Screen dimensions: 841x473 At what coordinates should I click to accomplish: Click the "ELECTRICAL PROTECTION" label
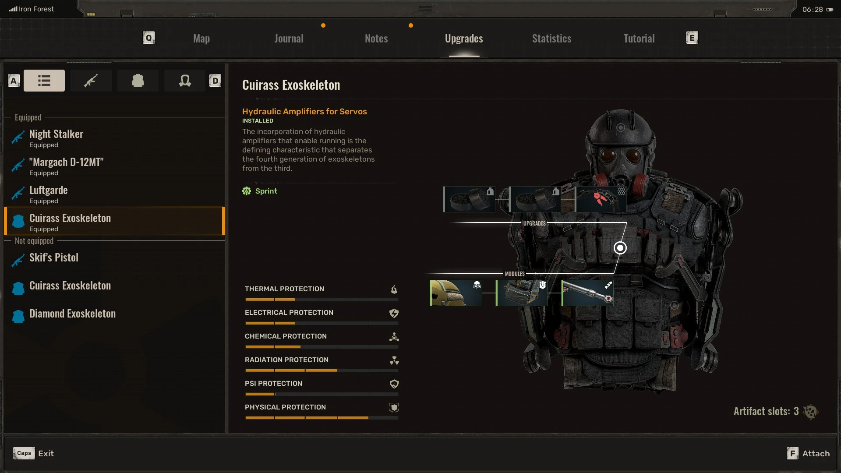click(x=289, y=313)
